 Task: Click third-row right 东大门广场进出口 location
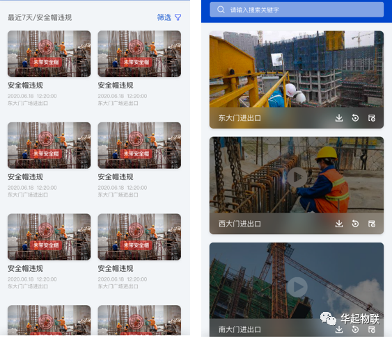tap(118, 286)
